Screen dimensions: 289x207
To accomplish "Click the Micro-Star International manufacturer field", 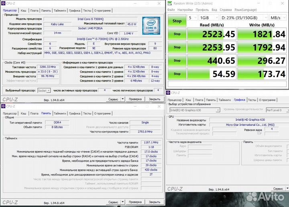I will (250, 125).
